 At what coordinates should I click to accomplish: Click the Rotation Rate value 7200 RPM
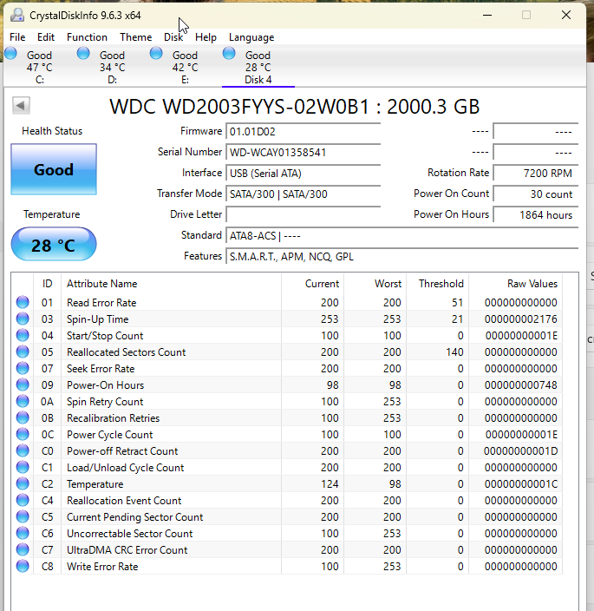536,173
